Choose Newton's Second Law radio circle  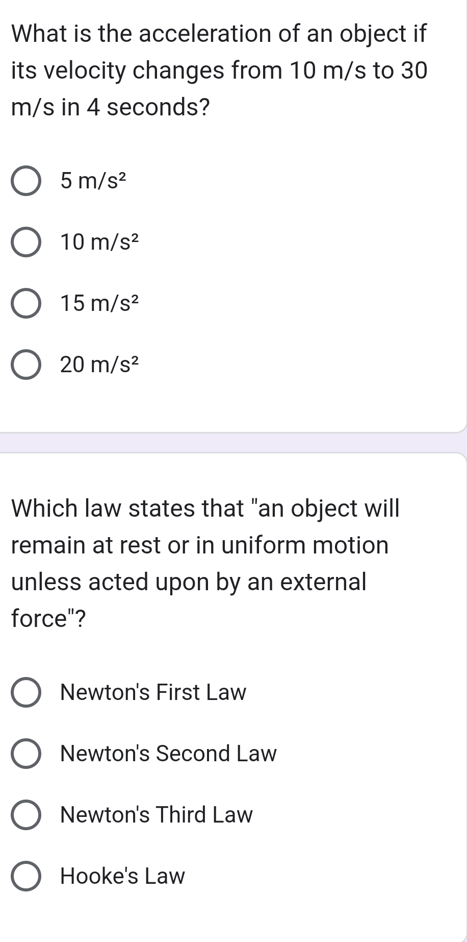25,754
